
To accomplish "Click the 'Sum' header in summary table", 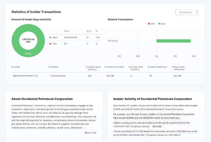I will point(66,31).
